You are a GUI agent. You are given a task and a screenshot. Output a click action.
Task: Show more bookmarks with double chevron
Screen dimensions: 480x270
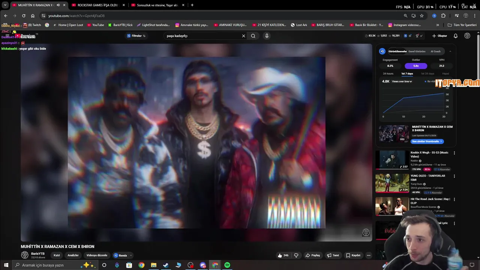click(438, 25)
